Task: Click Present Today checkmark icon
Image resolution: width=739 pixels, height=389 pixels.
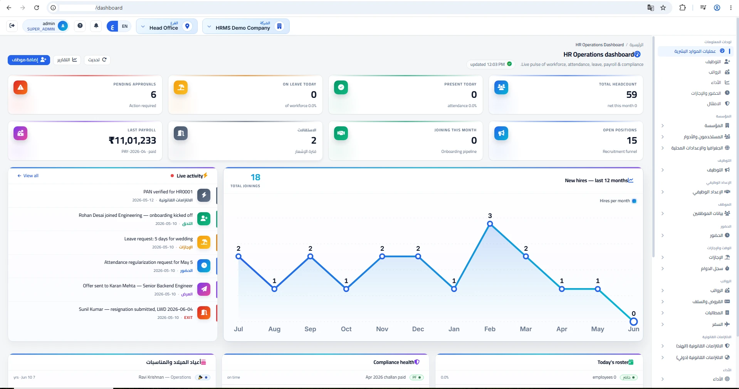Action: [341, 87]
